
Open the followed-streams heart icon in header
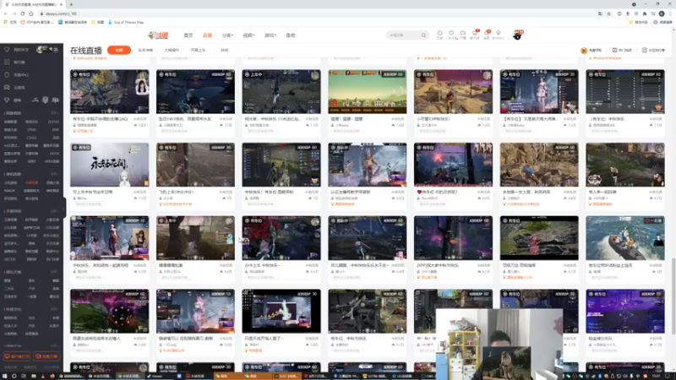pos(451,35)
